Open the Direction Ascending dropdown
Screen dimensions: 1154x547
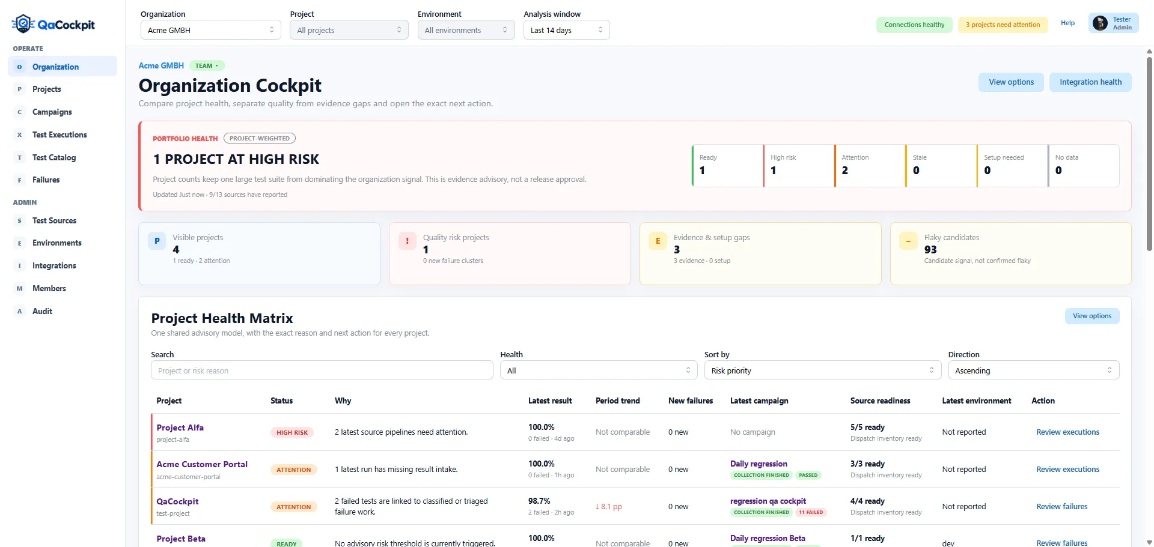1034,370
